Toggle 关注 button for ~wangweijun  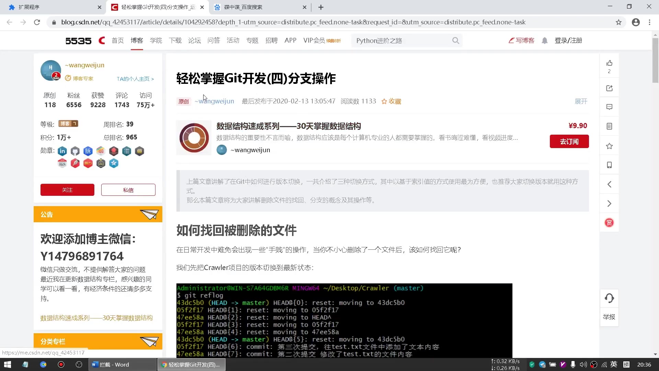pyautogui.click(x=67, y=190)
